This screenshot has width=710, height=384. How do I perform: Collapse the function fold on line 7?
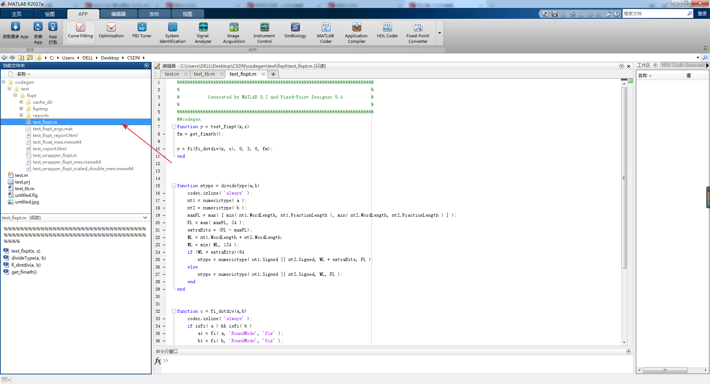click(x=174, y=127)
